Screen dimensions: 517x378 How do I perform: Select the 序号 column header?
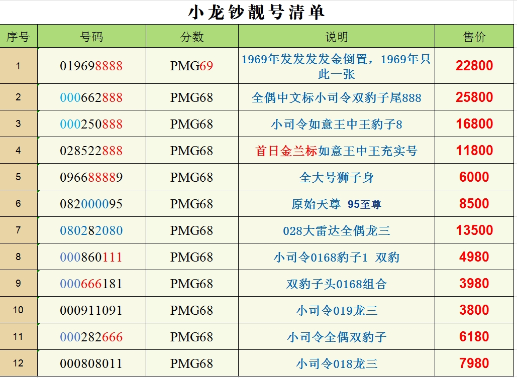[x=18, y=37]
